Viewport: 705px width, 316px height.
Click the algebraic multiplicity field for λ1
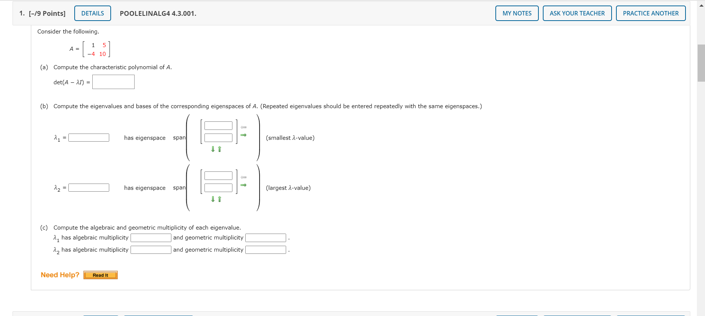151,237
